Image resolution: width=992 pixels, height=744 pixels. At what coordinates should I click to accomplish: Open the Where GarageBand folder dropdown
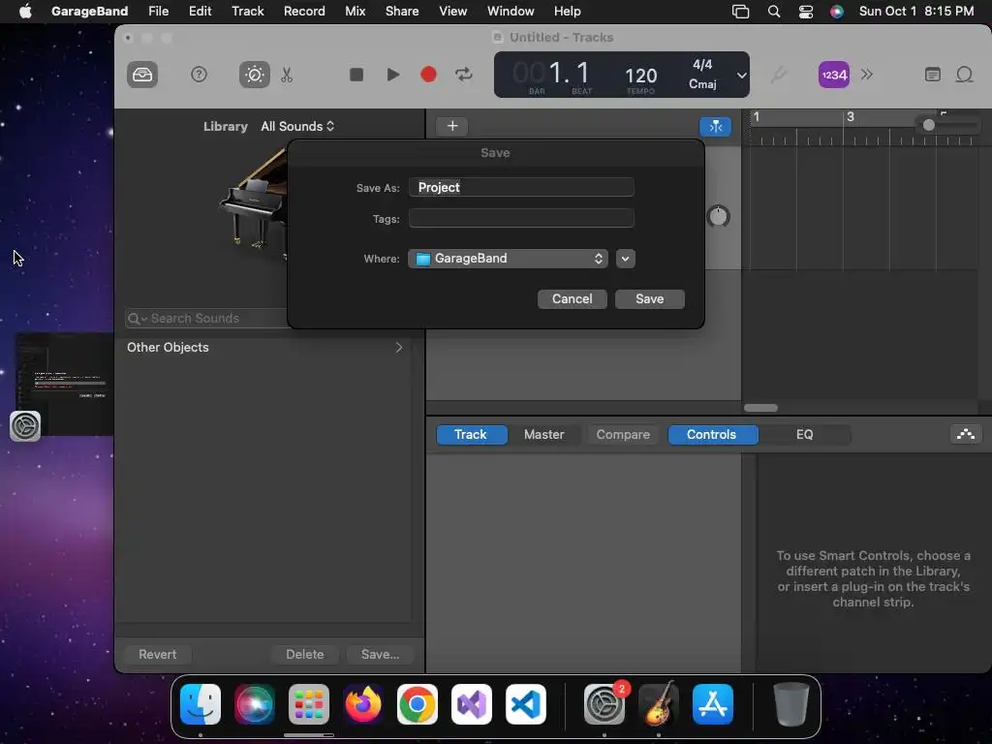[x=508, y=258]
